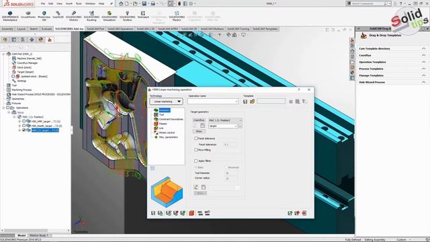Save template icon in HSM dialog
430x242 pixels.
[x=245, y=102]
